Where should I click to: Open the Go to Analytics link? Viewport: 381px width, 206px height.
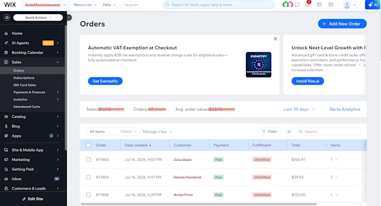click(x=345, y=109)
